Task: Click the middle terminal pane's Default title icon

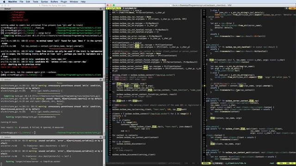Action: click(x=2, y=80)
